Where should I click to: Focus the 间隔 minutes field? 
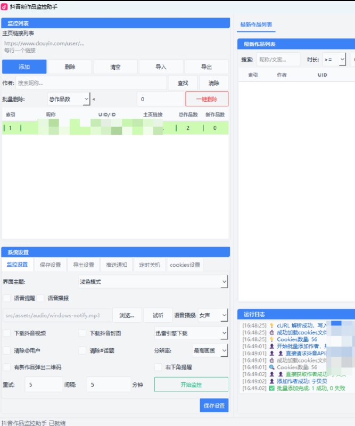(x=109, y=384)
